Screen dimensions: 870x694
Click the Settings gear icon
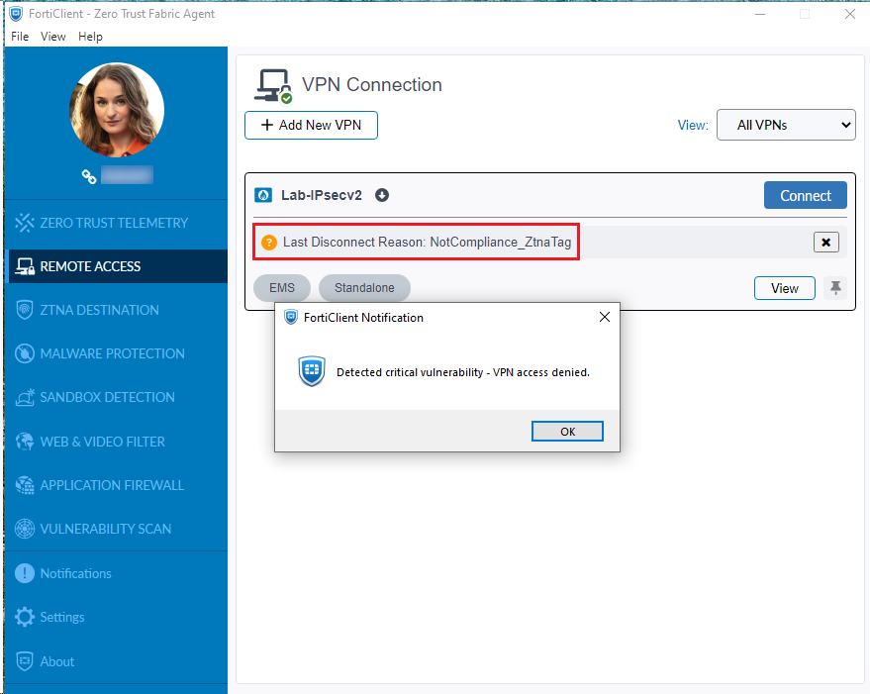point(25,617)
